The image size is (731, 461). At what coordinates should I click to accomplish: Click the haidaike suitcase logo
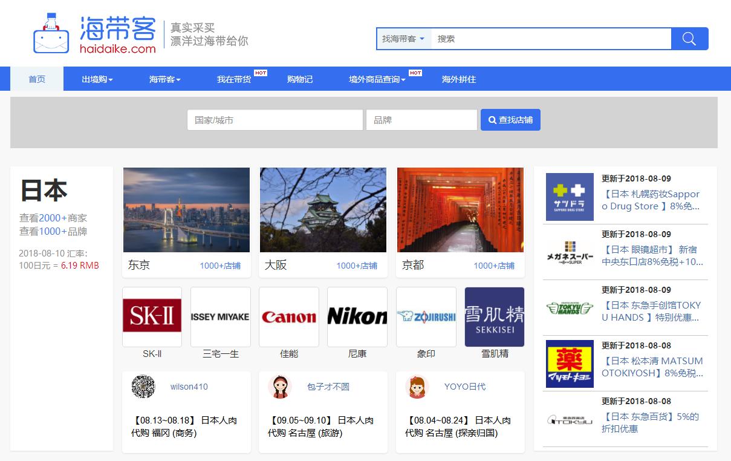coord(51,33)
